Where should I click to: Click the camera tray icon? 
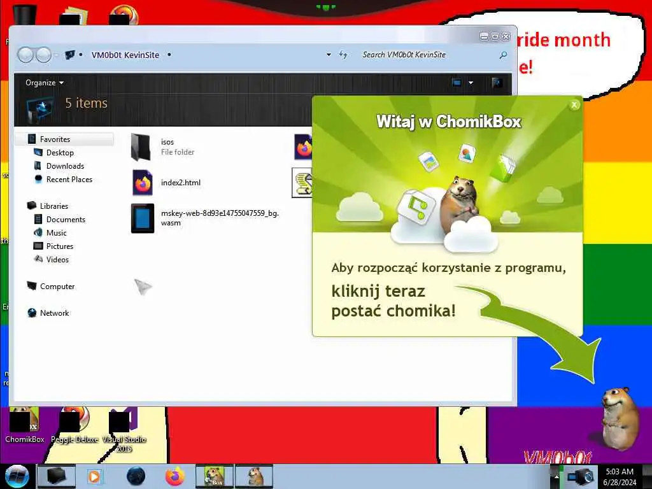click(579, 477)
